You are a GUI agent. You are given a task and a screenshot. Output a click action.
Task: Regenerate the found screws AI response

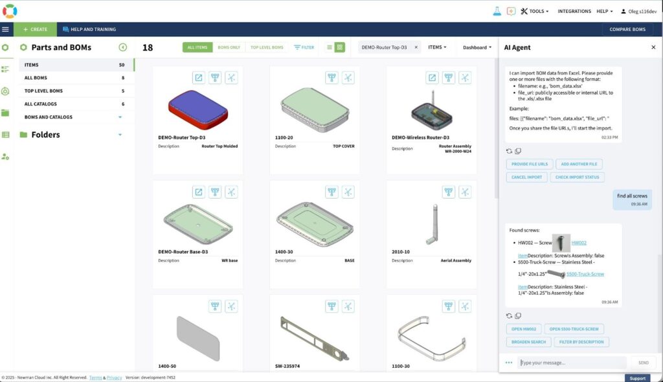tap(510, 315)
